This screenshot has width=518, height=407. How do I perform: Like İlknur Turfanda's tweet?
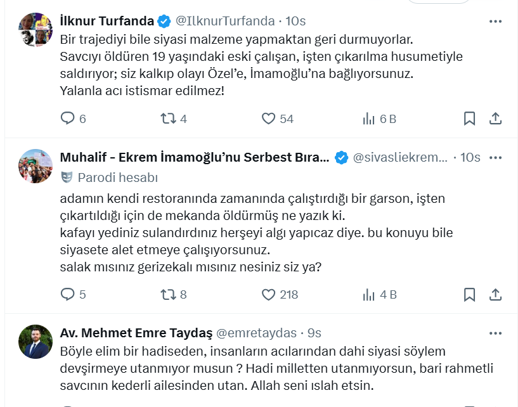point(269,119)
